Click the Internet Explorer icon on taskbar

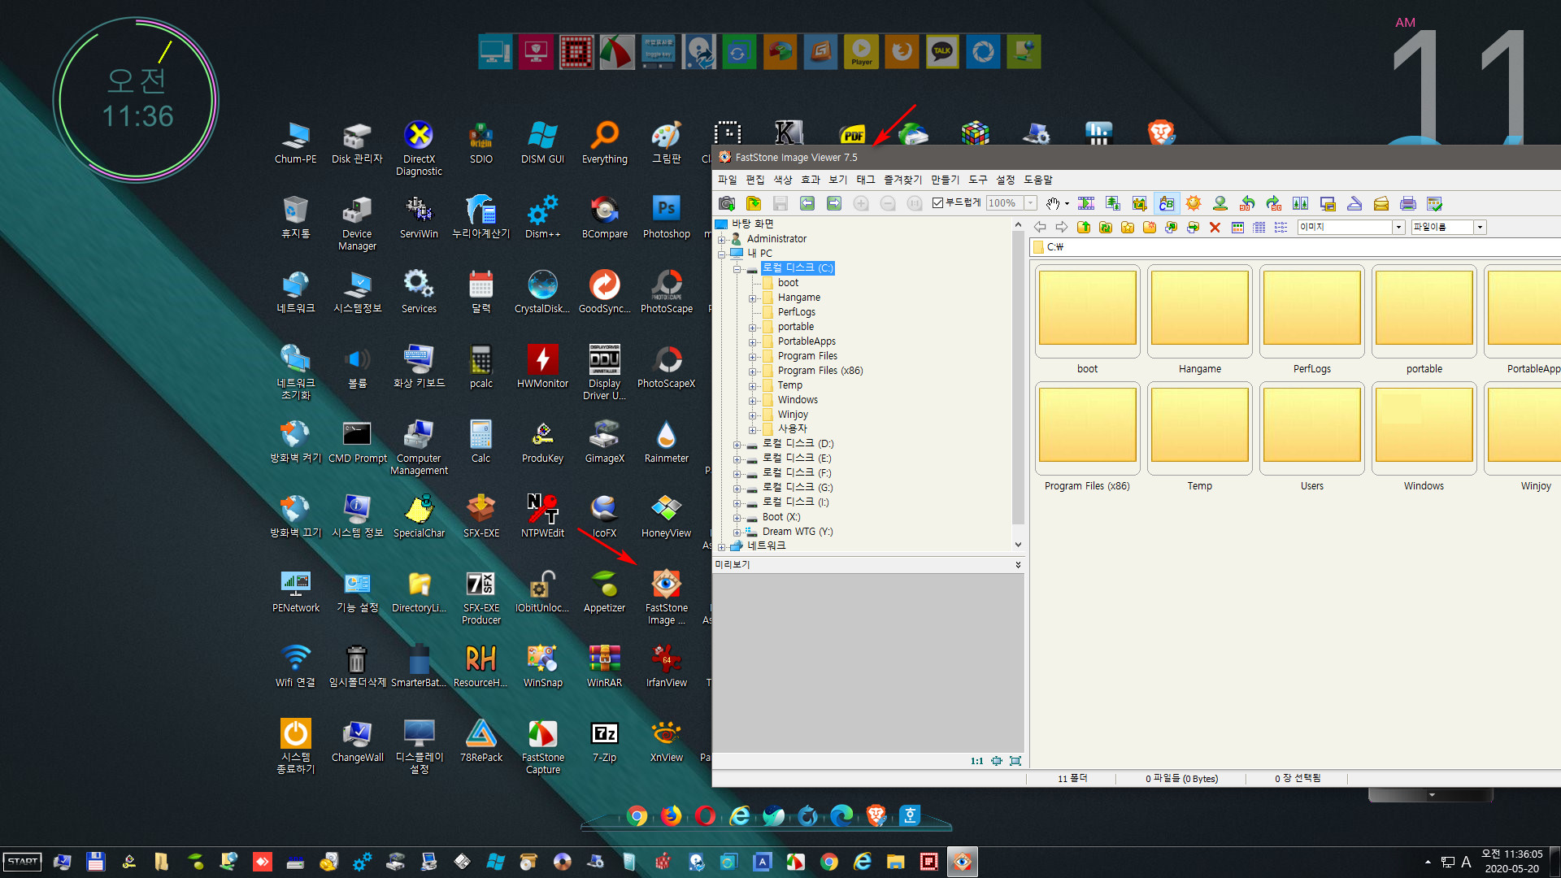[x=863, y=862]
